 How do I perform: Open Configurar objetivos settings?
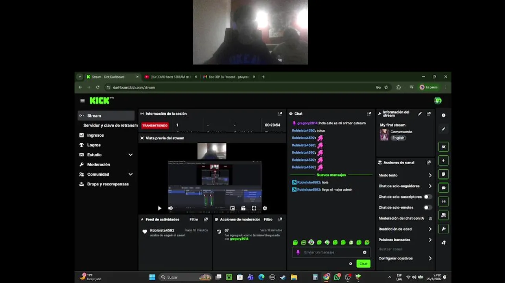click(x=405, y=258)
